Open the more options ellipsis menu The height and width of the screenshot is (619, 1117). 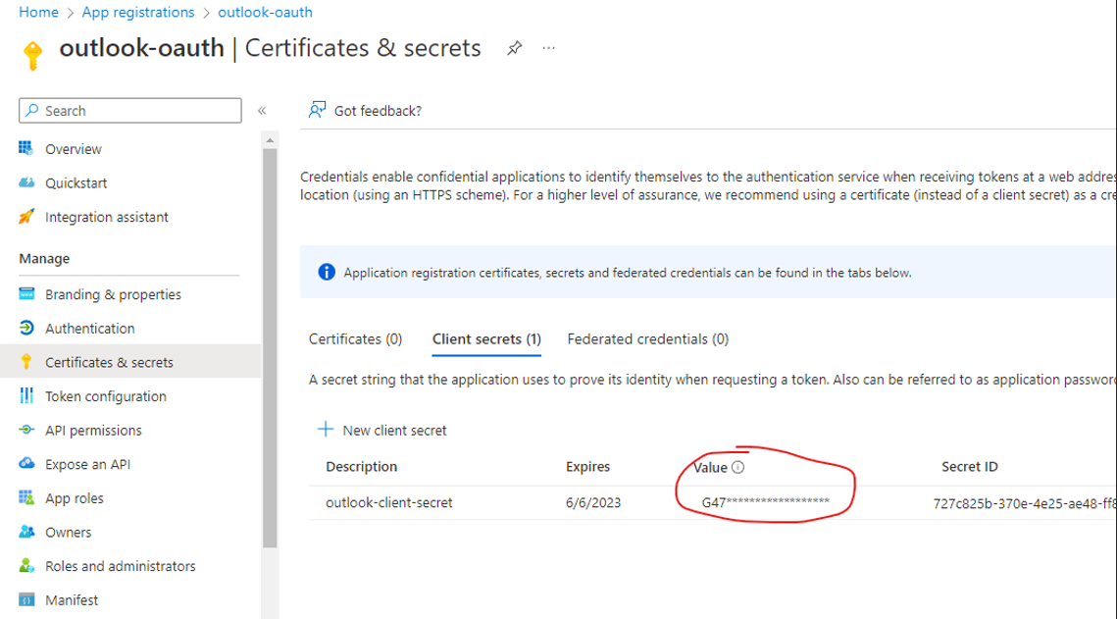tap(548, 48)
